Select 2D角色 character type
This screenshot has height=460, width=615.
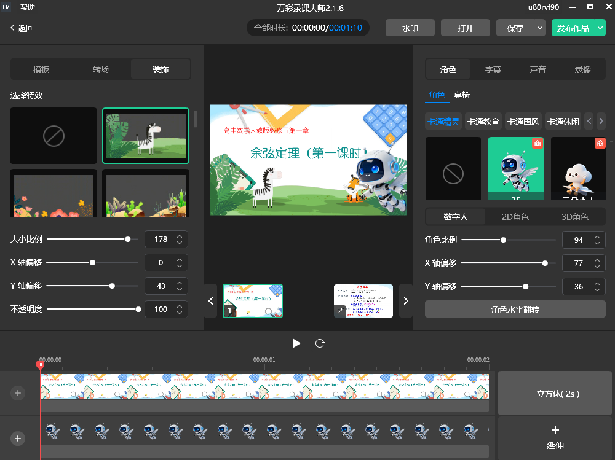pos(515,217)
